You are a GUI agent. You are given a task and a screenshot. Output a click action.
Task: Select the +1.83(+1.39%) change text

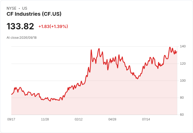53,26
